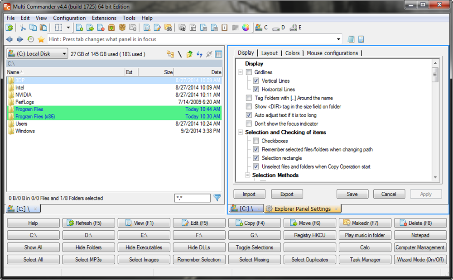Toggle the Selection rectangle checkbox

pos(255,158)
